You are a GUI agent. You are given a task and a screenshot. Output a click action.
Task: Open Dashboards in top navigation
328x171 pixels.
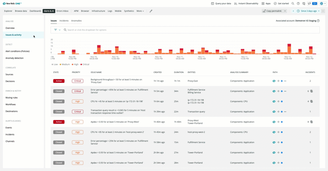click(x=35, y=11)
